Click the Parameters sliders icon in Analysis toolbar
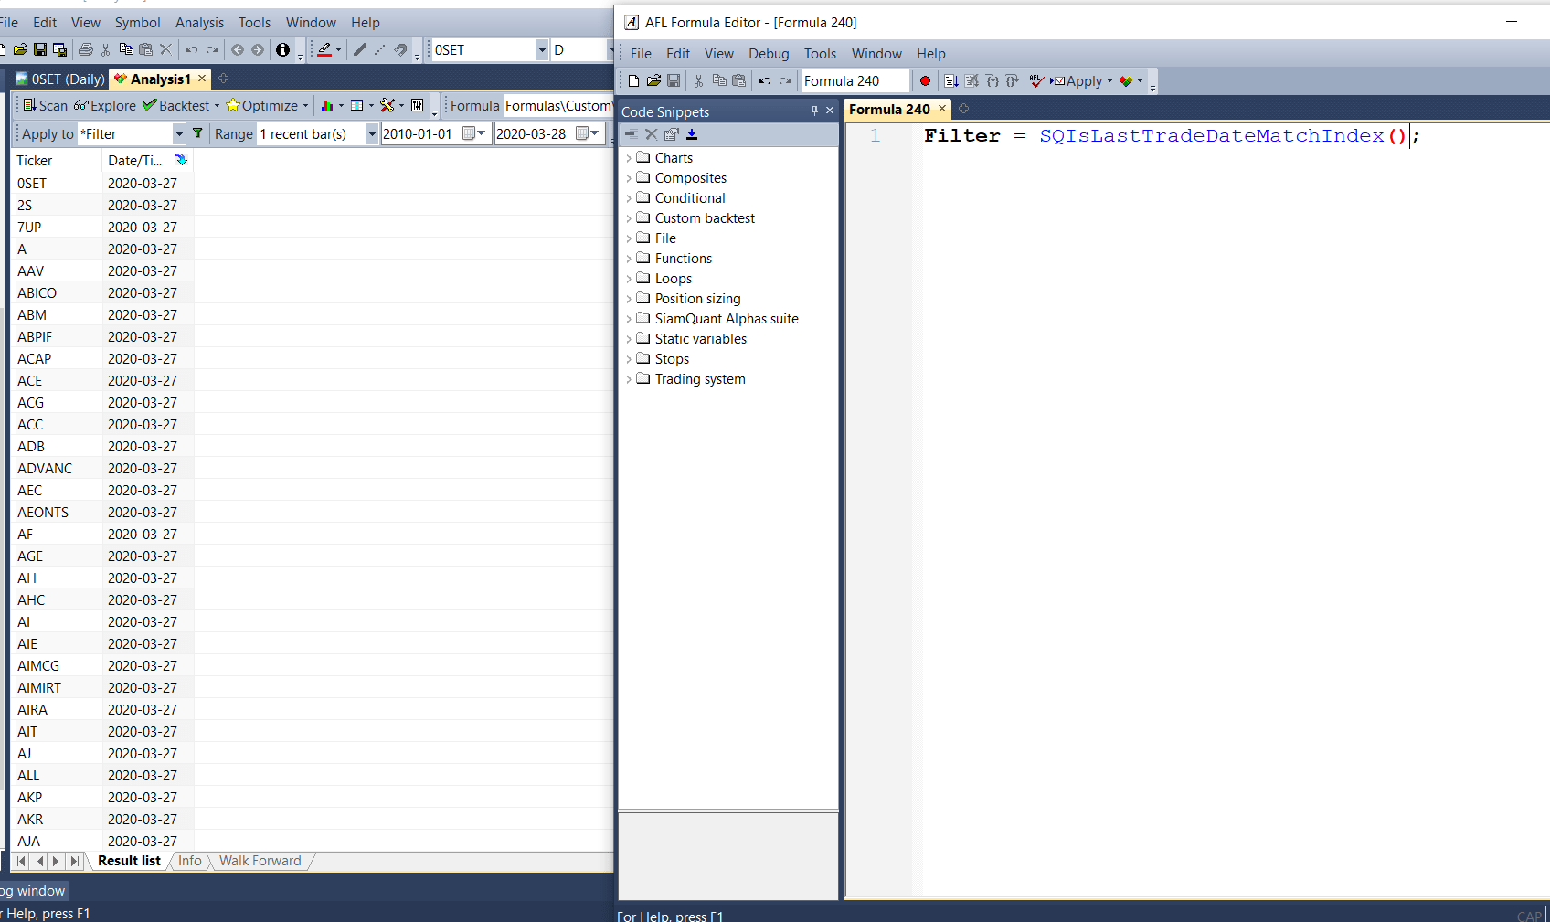1550x922 pixels. (417, 106)
